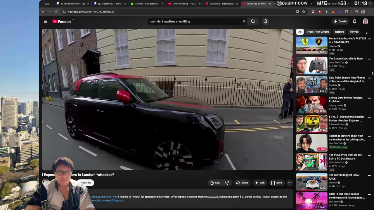Close the IRLToolkit - Dashboard tab
The width and height of the screenshot is (374, 210).
pyautogui.click(x=237, y=4)
